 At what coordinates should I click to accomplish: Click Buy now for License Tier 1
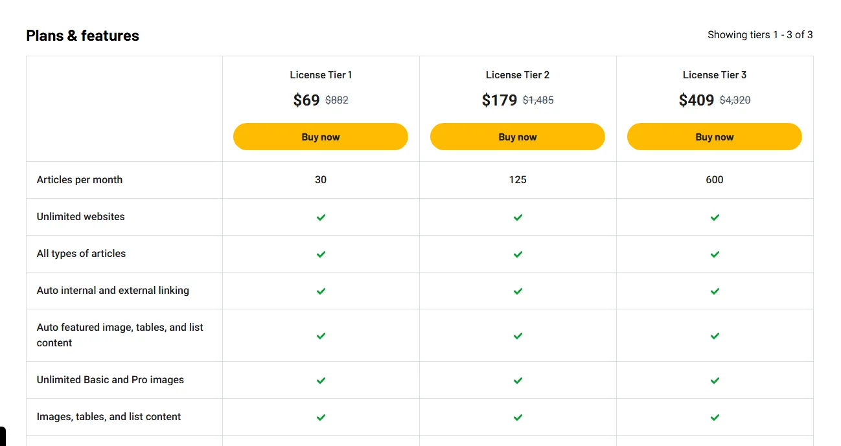click(x=321, y=137)
